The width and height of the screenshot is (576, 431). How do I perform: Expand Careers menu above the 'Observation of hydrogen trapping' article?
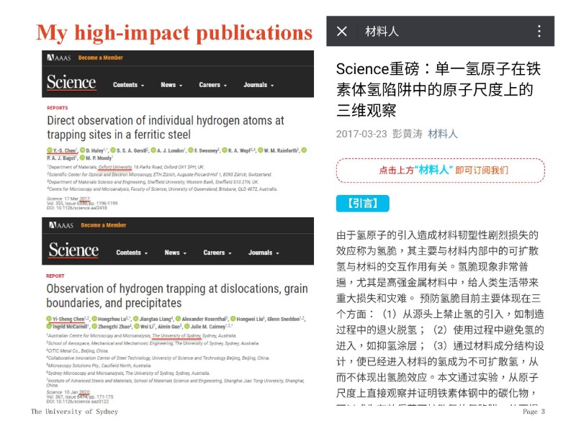[217, 253]
